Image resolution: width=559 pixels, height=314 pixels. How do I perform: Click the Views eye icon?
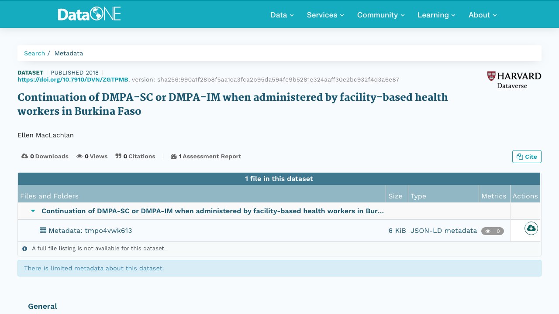(79, 156)
